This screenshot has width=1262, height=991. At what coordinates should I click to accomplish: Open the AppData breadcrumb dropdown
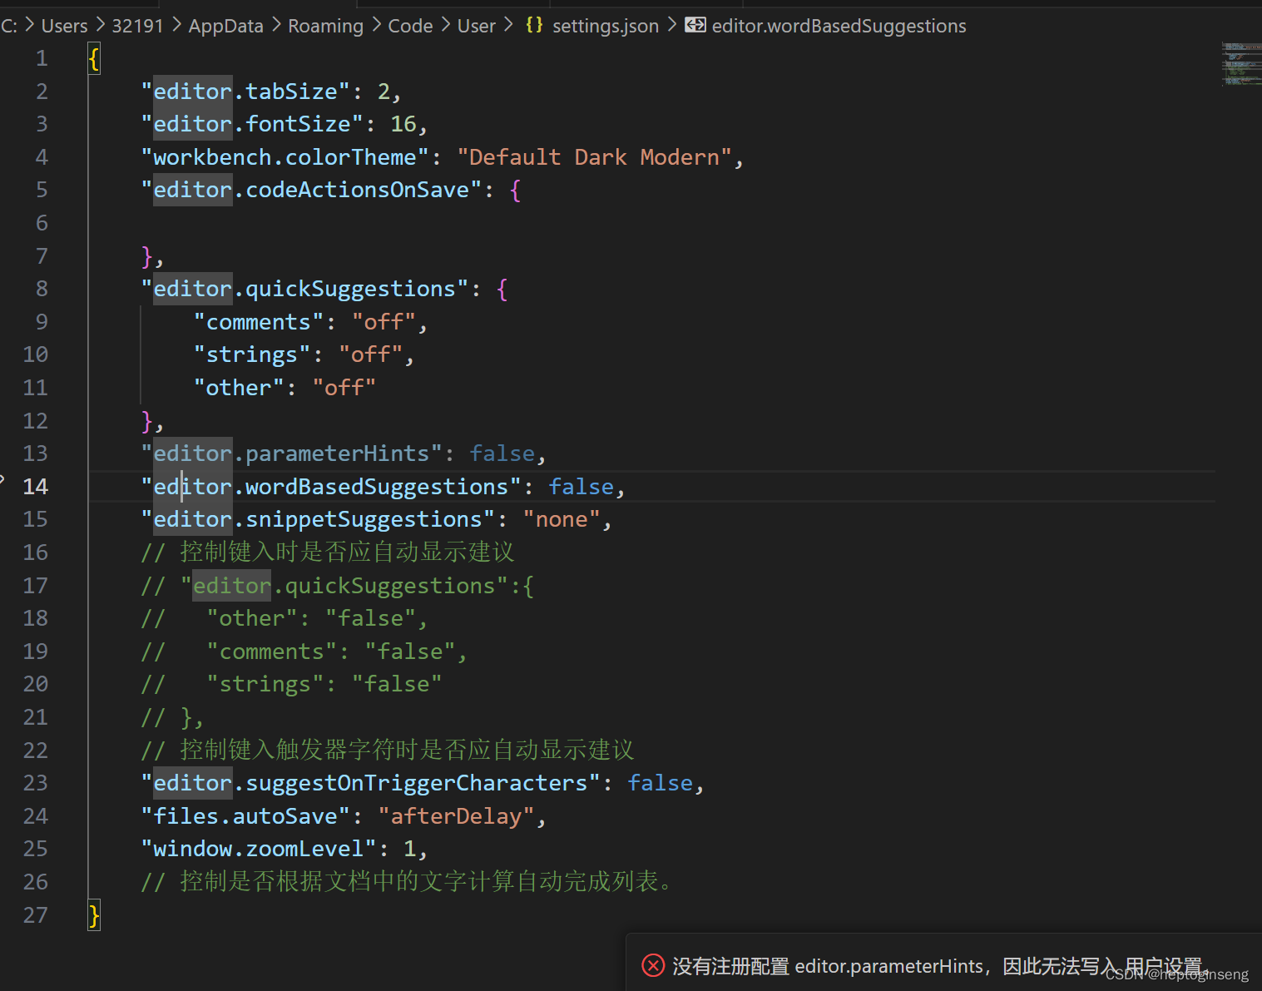[225, 25]
